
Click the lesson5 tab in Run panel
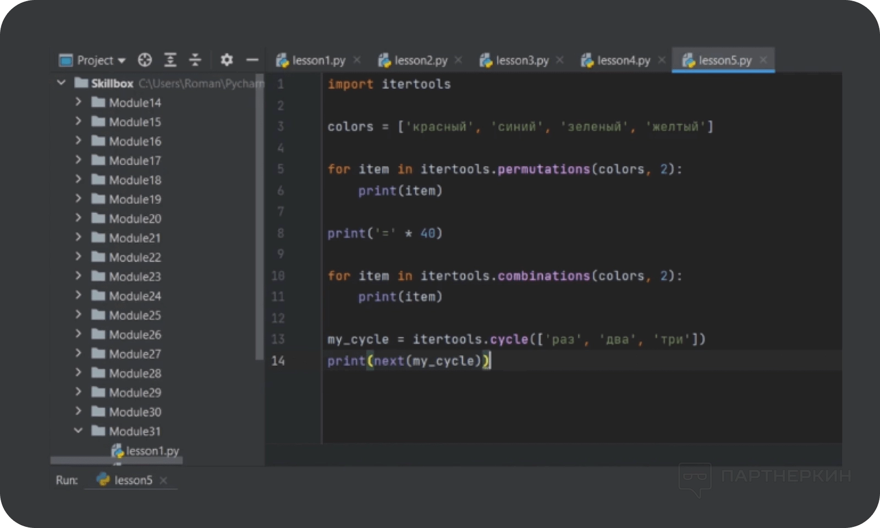tap(132, 480)
